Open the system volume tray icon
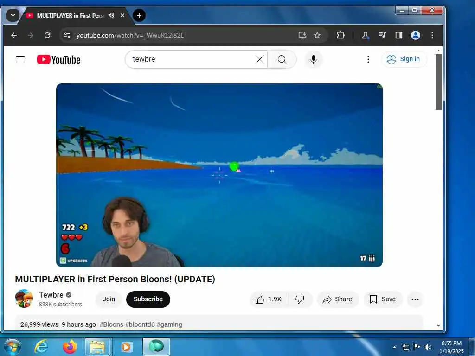This screenshot has height=356, width=475. (428, 347)
